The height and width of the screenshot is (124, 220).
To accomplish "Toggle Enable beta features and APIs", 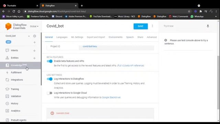I will (x=49, y=61).
